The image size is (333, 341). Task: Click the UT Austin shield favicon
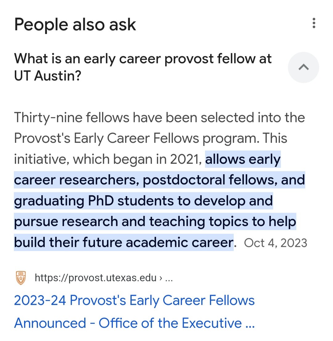21,278
